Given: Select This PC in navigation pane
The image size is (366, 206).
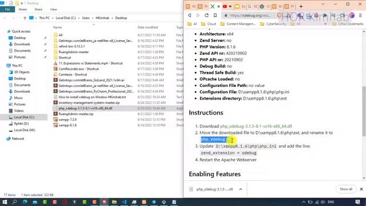Looking at the screenshot, I should (17, 66).
